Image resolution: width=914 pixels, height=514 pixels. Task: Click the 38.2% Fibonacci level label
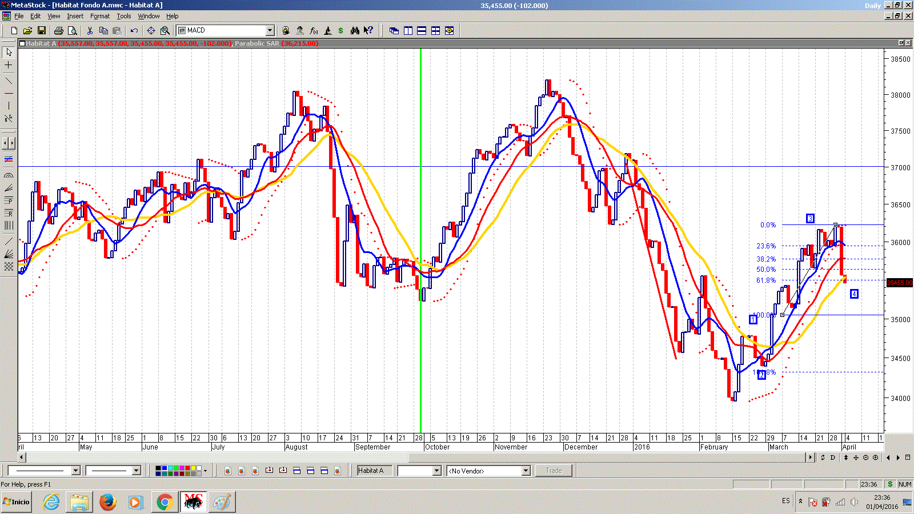click(x=766, y=259)
